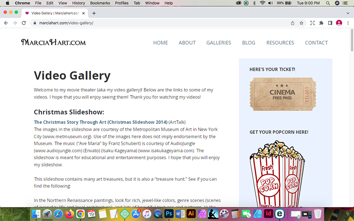Open the Chrome profile avatar

point(339,23)
